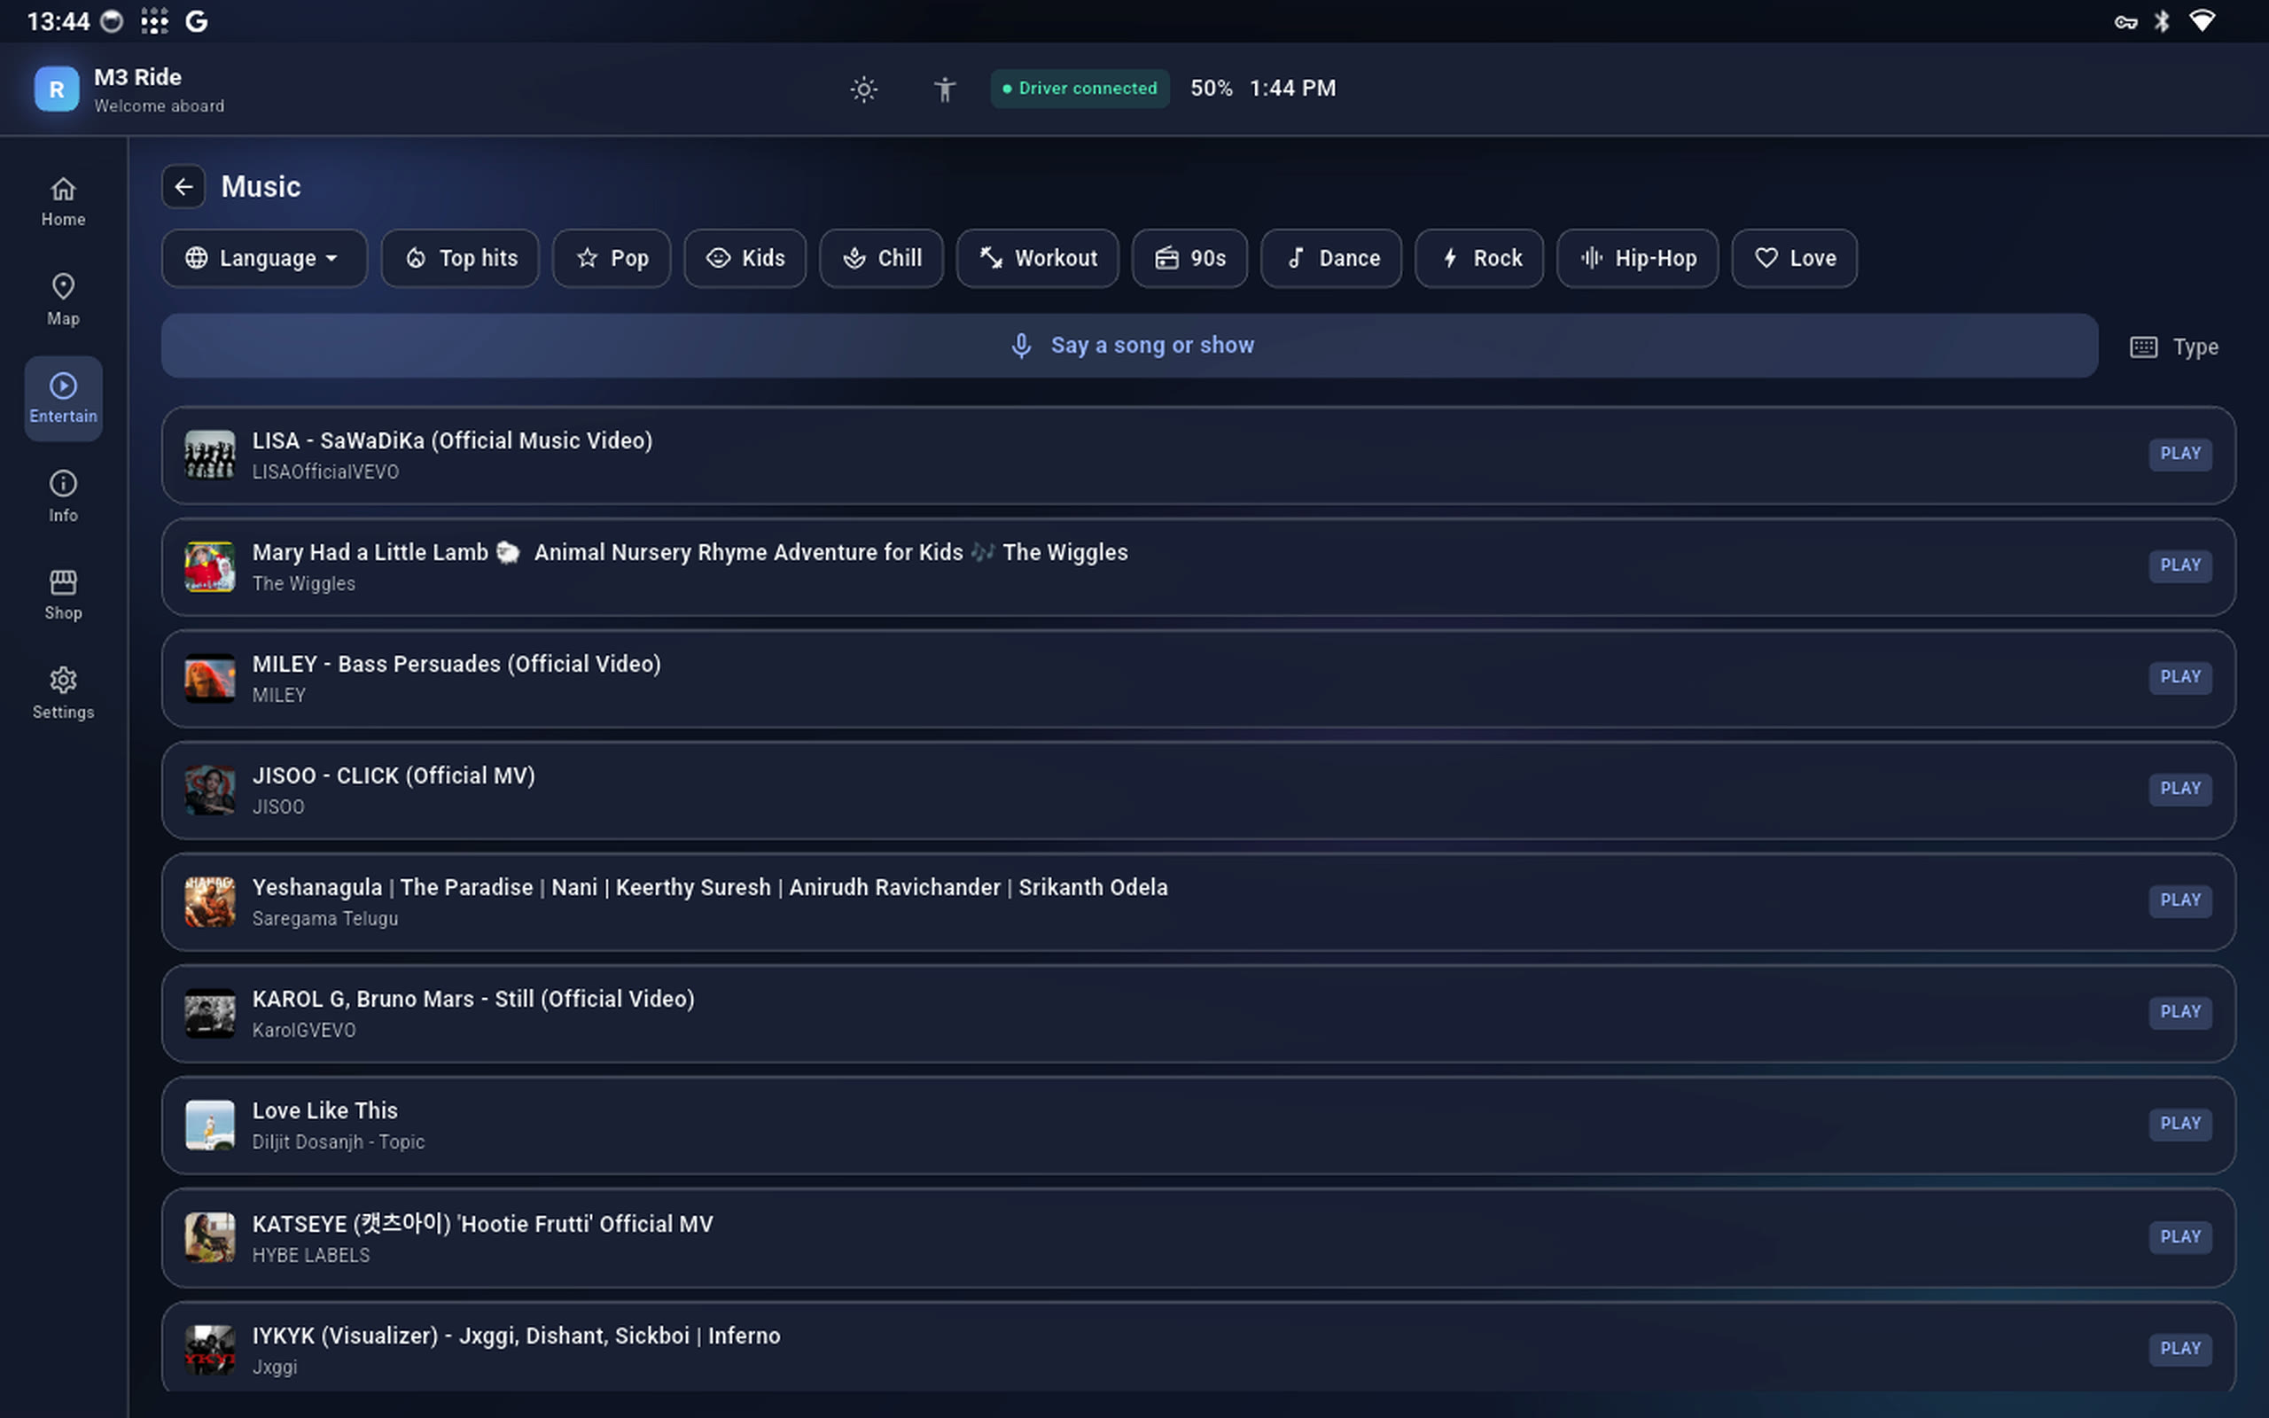The image size is (2269, 1418).
Task: Click the 'Diljit Dosanjh - Topic' channel text
Action: pyautogui.click(x=339, y=1141)
